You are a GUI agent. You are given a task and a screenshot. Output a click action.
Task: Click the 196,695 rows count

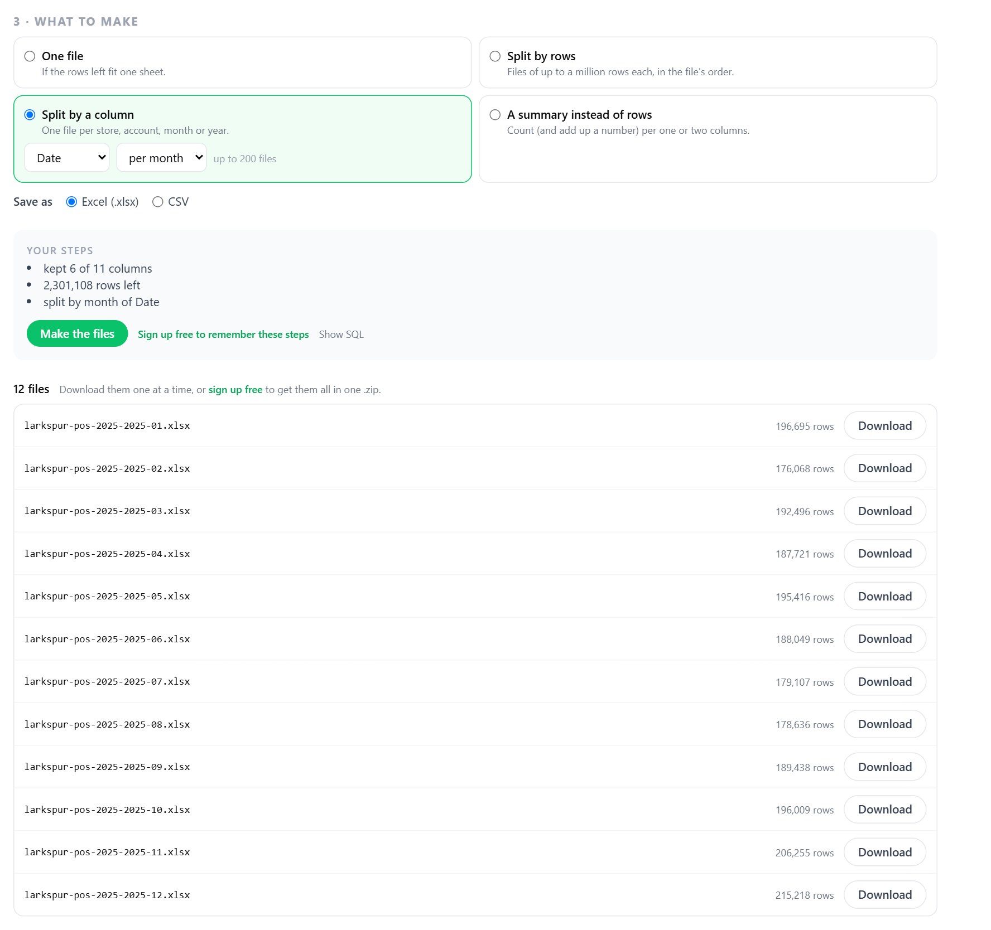pyautogui.click(x=805, y=427)
